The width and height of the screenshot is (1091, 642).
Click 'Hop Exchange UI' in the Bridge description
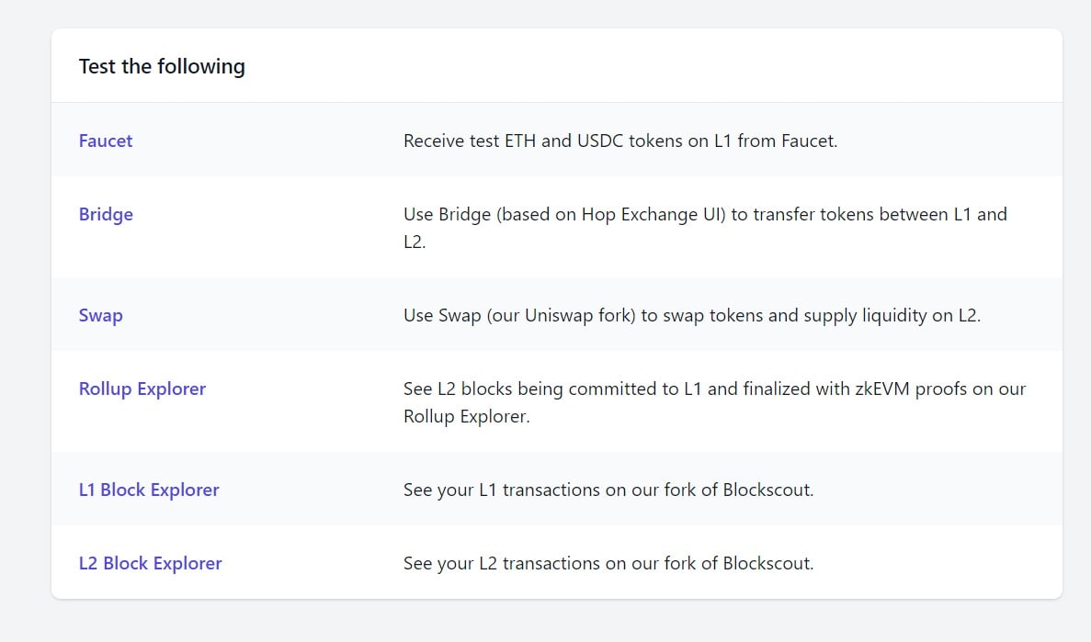[653, 214]
